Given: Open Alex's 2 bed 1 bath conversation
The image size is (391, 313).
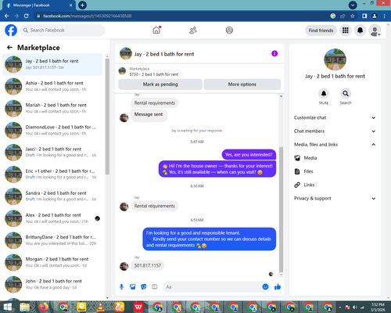Looking at the screenshot, I should point(52,218).
